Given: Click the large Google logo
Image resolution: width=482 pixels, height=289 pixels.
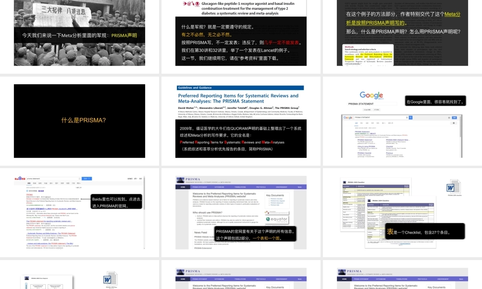Looking at the screenshot, I should 371,95.
